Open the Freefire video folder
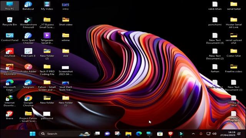Screen dimensions: 246x138 [234, 68]
